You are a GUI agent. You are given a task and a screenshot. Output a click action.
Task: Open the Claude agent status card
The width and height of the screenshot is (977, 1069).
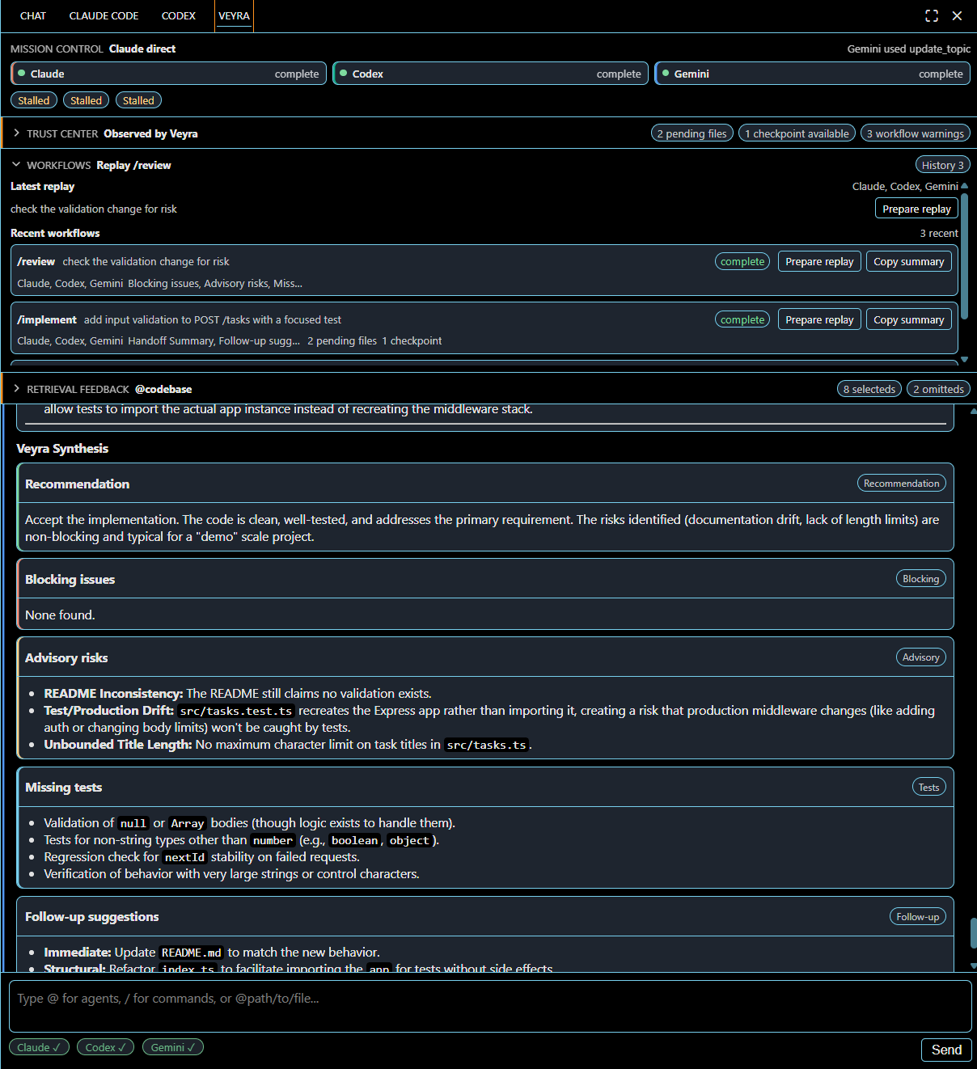coord(168,74)
